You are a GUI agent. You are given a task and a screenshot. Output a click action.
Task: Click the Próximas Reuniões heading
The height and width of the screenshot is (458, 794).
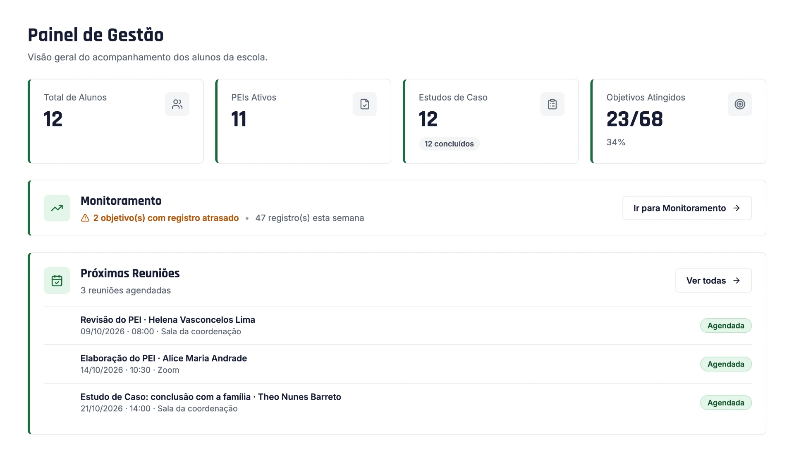(x=130, y=273)
